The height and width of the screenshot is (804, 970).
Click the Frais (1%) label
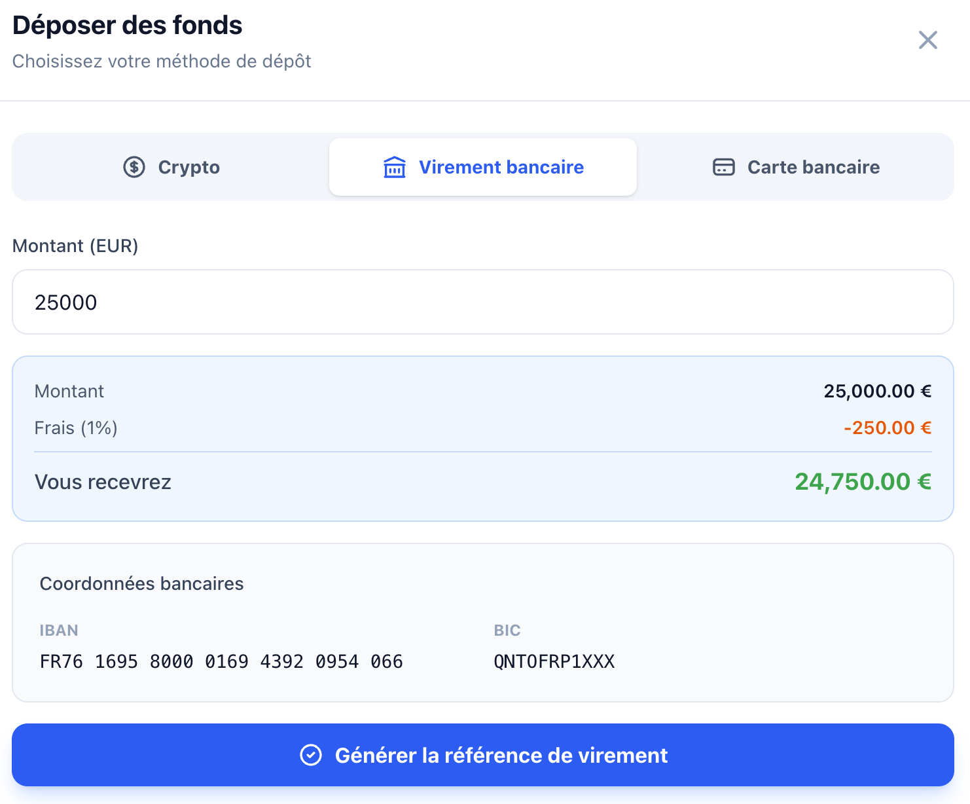coord(76,428)
